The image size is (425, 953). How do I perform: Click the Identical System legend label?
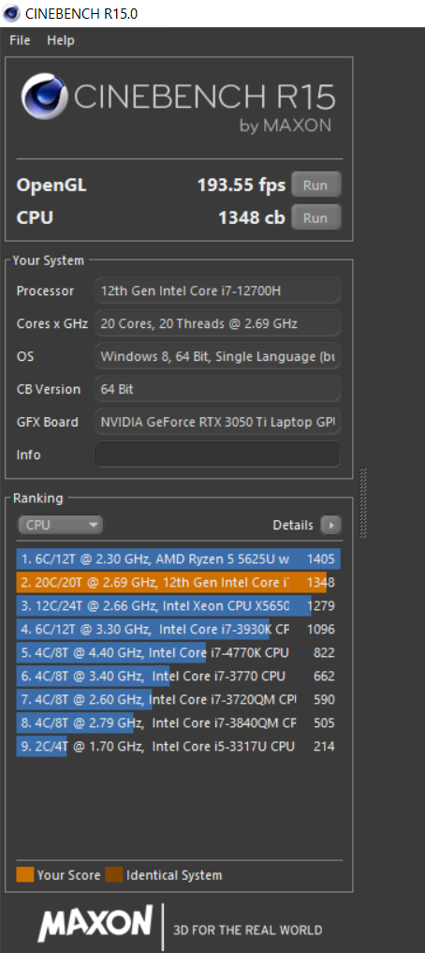click(x=174, y=875)
